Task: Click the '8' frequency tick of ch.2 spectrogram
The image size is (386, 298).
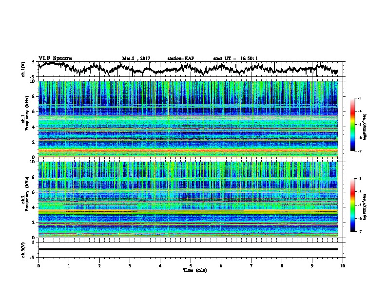Action: coord(35,177)
